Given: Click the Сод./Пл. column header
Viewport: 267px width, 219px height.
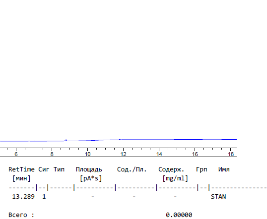Looking at the screenshot, I should click(x=132, y=169).
